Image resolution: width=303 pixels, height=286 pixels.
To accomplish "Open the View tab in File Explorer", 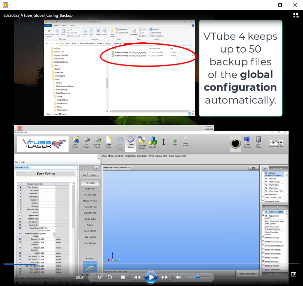I will tap(72, 26).
